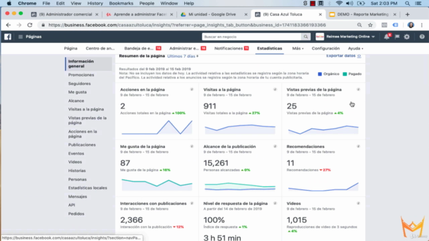Open the Últimos 7 días date range dropdown
The width and height of the screenshot is (429, 241).
[183, 56]
